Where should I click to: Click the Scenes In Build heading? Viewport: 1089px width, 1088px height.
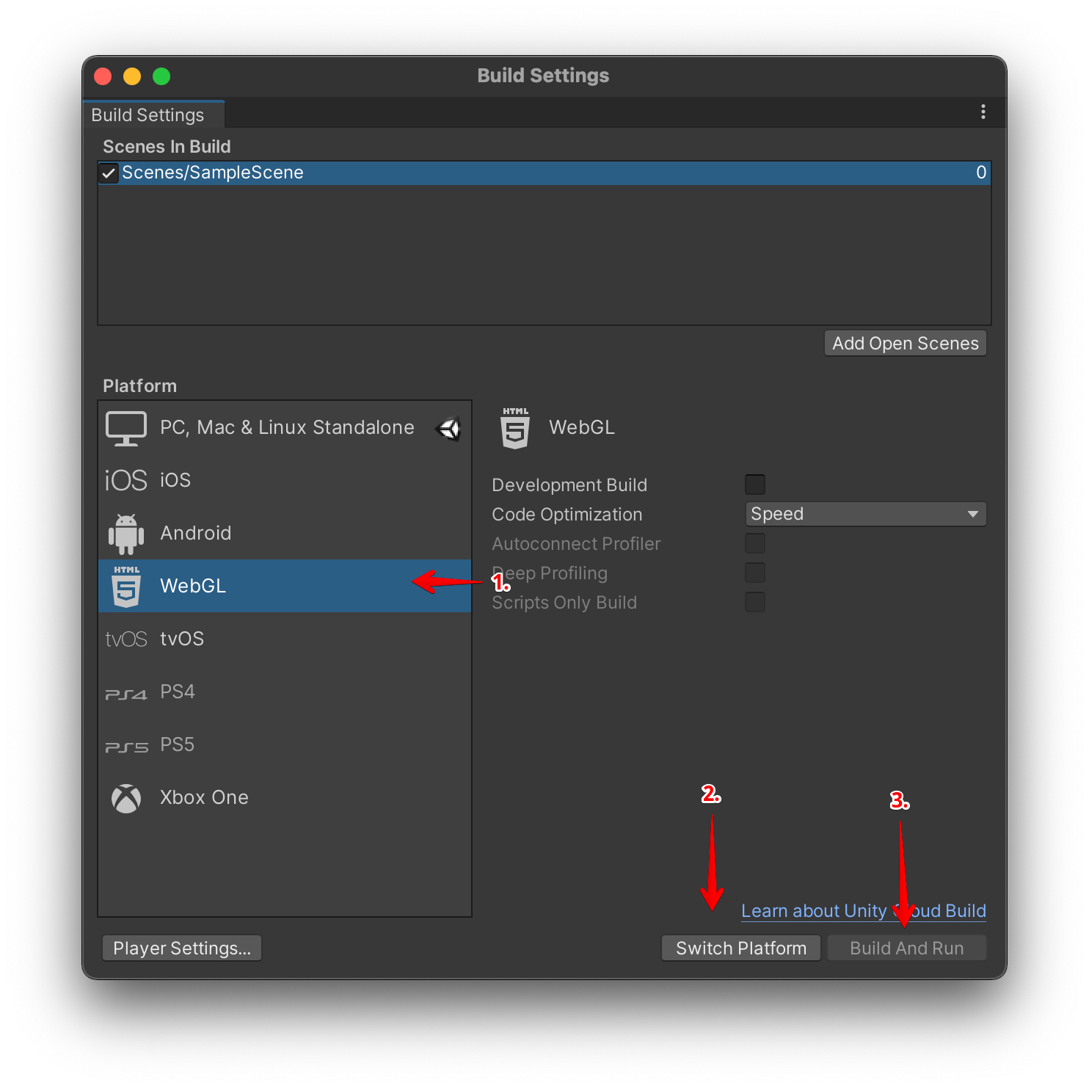tap(167, 147)
